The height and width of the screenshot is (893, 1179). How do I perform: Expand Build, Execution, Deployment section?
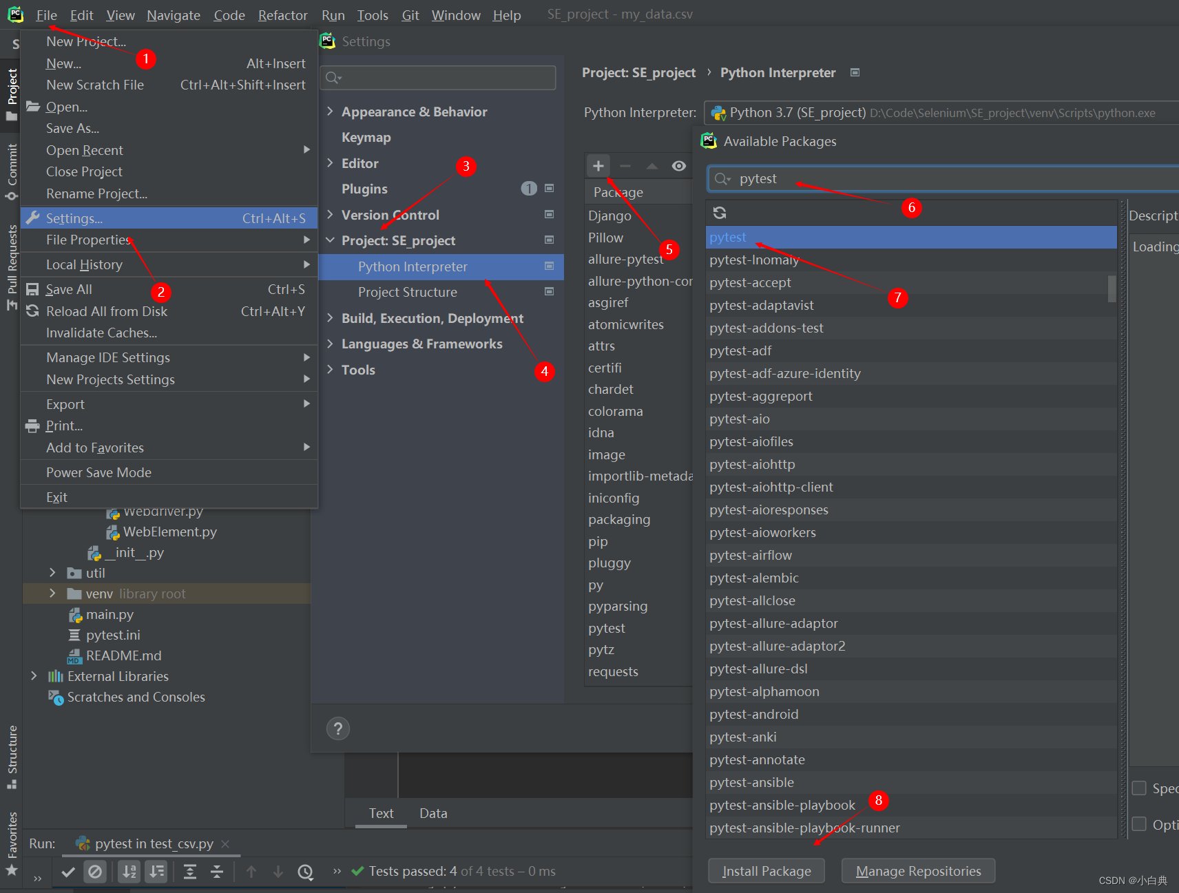coord(330,317)
